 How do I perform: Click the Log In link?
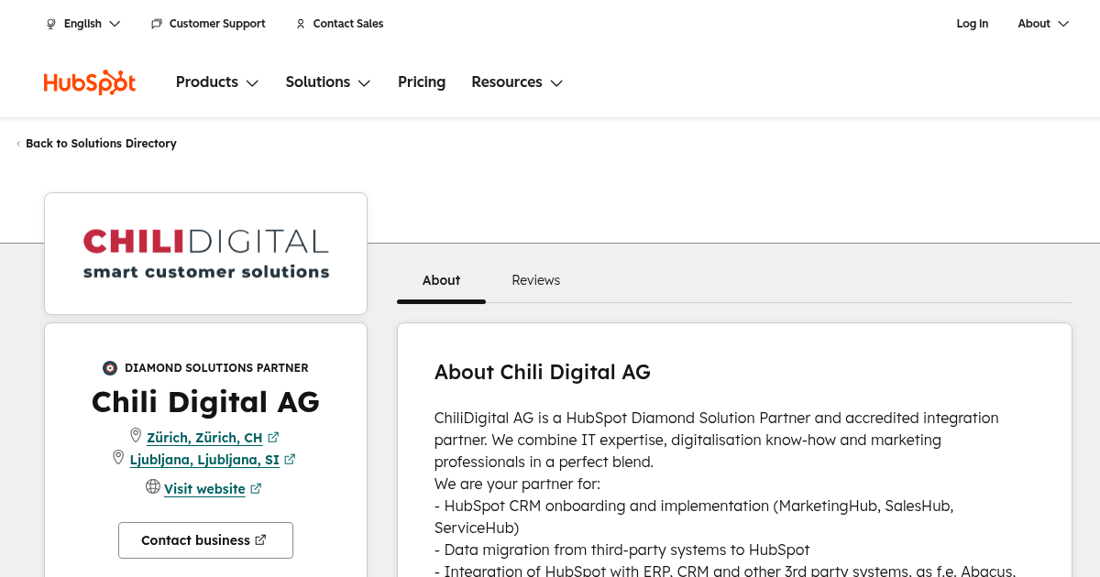coord(973,24)
